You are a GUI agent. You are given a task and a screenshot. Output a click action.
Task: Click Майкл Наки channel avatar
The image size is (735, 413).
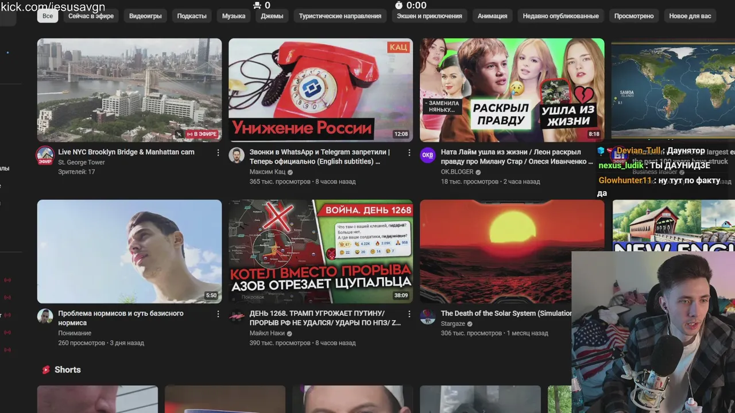tap(237, 317)
